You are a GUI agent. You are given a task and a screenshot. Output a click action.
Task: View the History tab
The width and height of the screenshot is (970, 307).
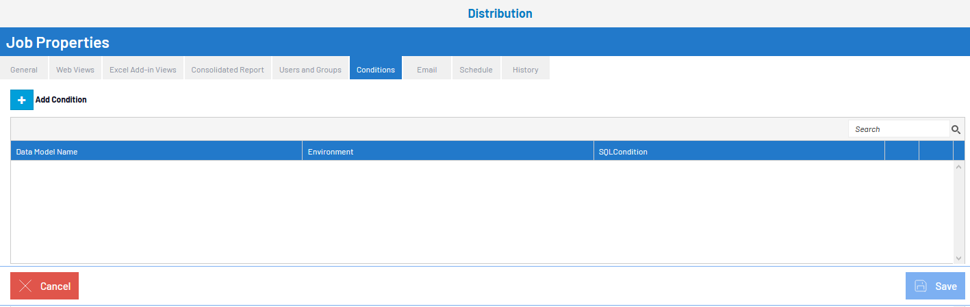525,70
